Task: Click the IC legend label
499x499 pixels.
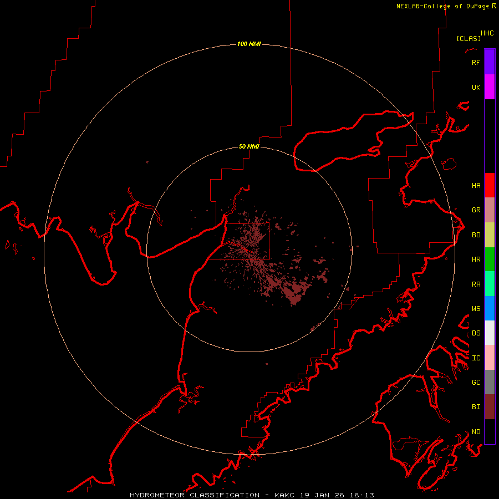Action: click(476, 358)
